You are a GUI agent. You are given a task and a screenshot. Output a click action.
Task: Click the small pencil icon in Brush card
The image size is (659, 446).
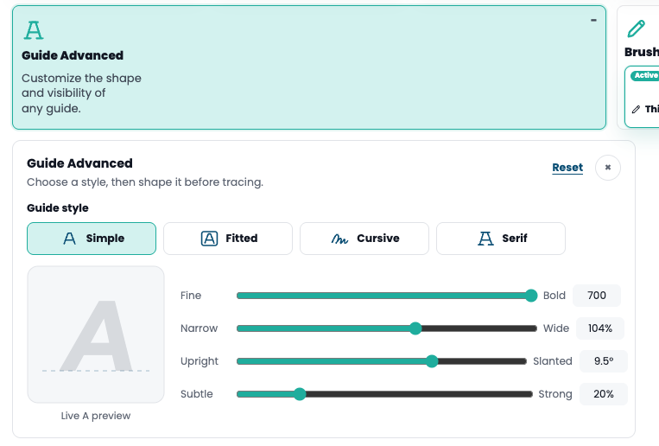click(x=637, y=110)
